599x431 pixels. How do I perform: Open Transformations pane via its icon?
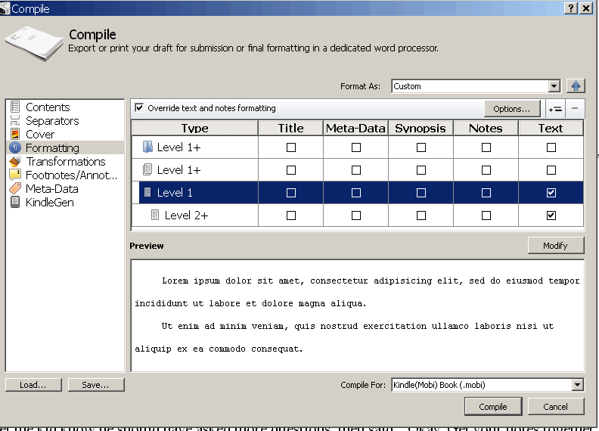(15, 162)
